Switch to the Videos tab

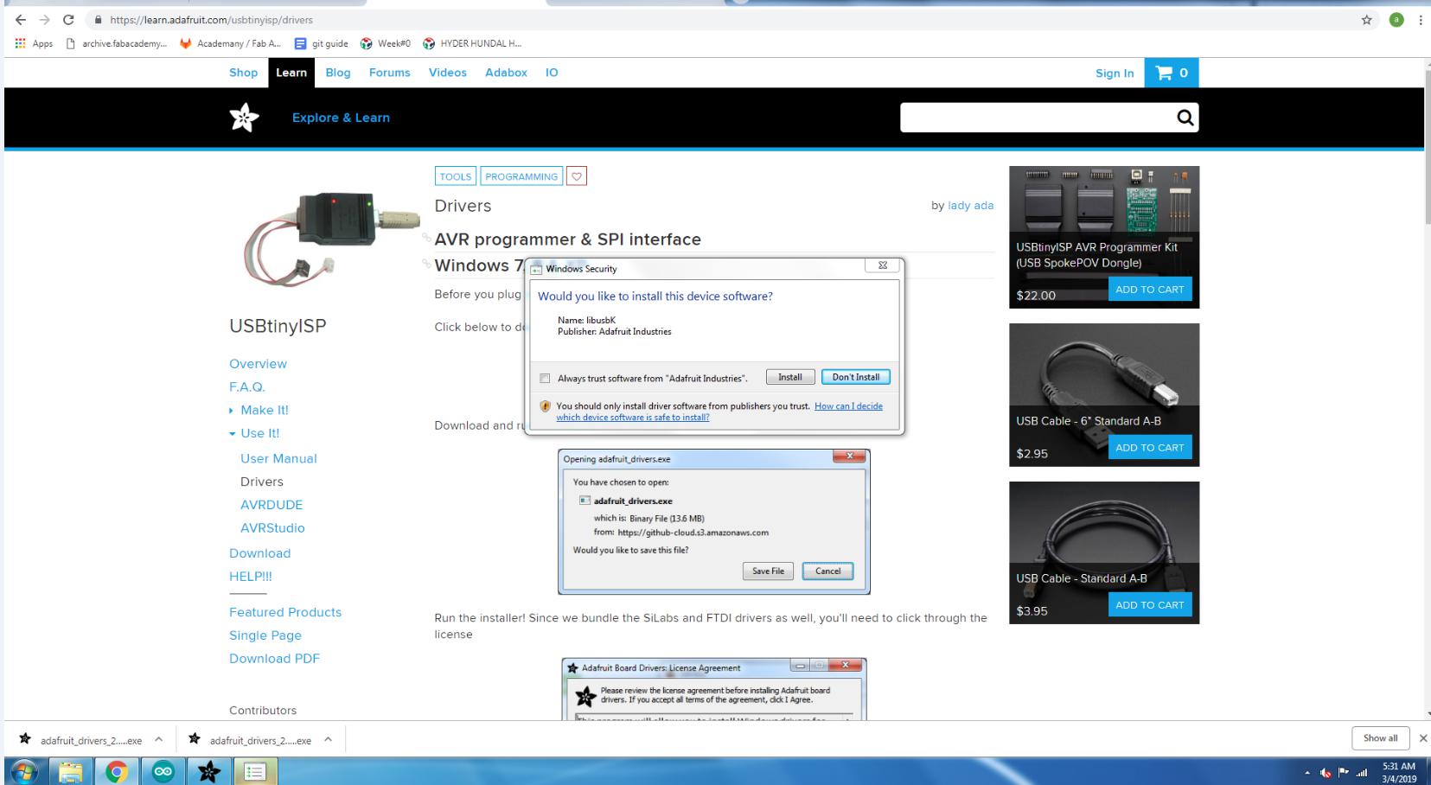click(448, 73)
